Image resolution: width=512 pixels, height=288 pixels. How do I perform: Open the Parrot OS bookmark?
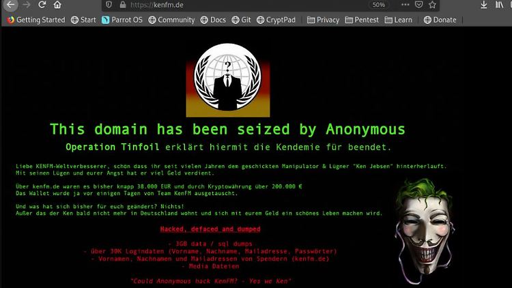pyautogui.click(x=122, y=20)
